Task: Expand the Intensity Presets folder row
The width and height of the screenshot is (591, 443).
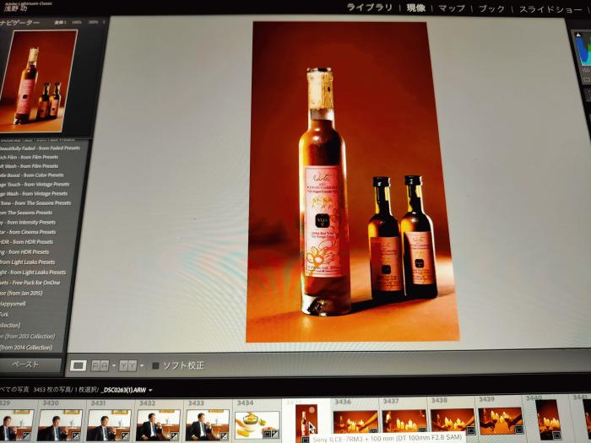Action: [x=28, y=223]
